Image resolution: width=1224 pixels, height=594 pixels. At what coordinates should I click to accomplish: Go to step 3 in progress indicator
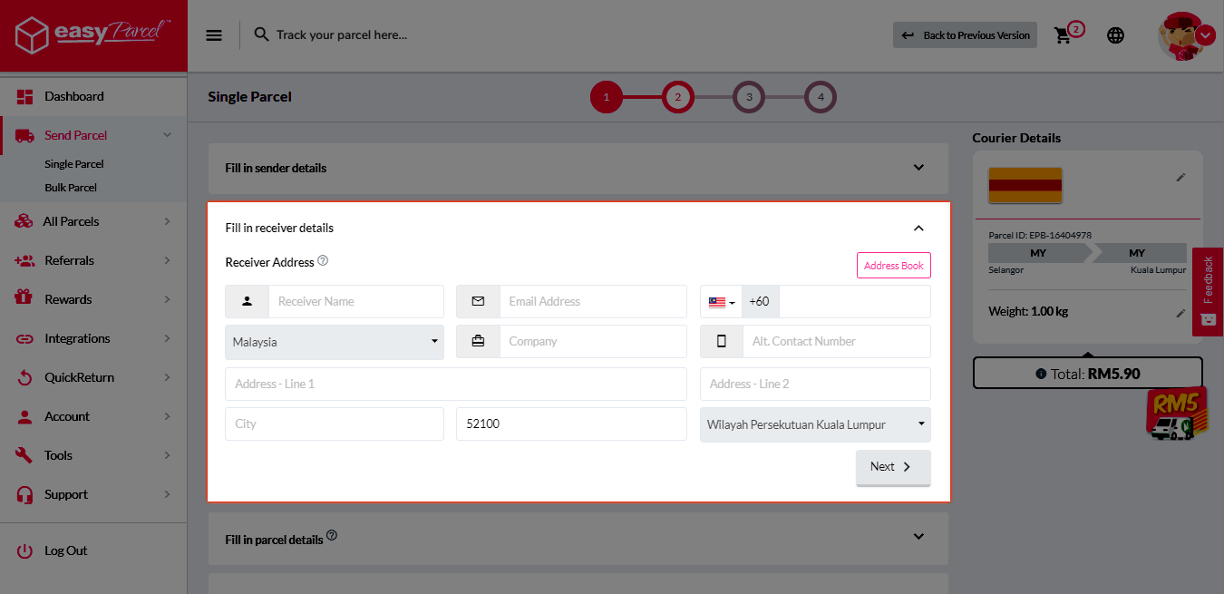coord(749,97)
